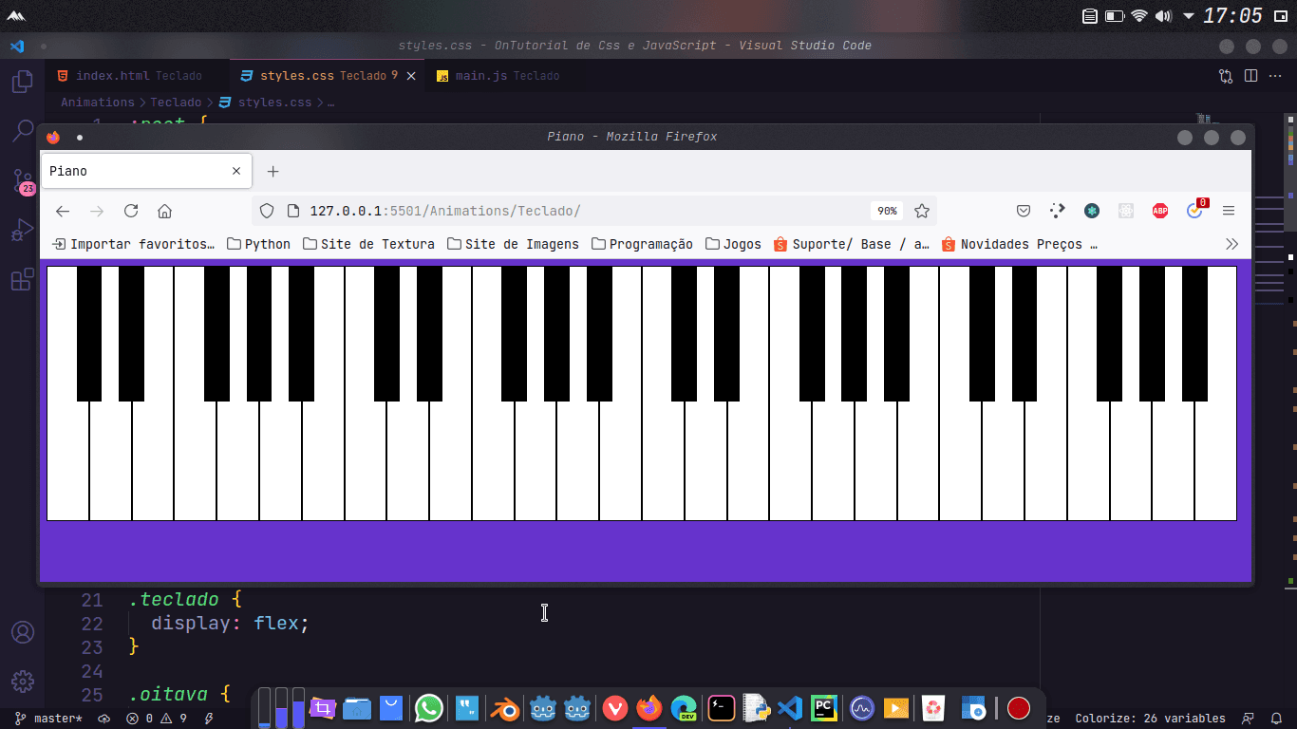Viewport: 1297px width, 729px height.
Task: Click the 90% zoom level indicator
Action: coord(887,211)
